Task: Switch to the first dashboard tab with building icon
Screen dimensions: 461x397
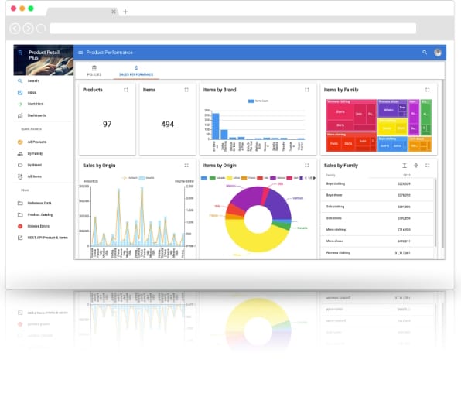Action: point(94,71)
